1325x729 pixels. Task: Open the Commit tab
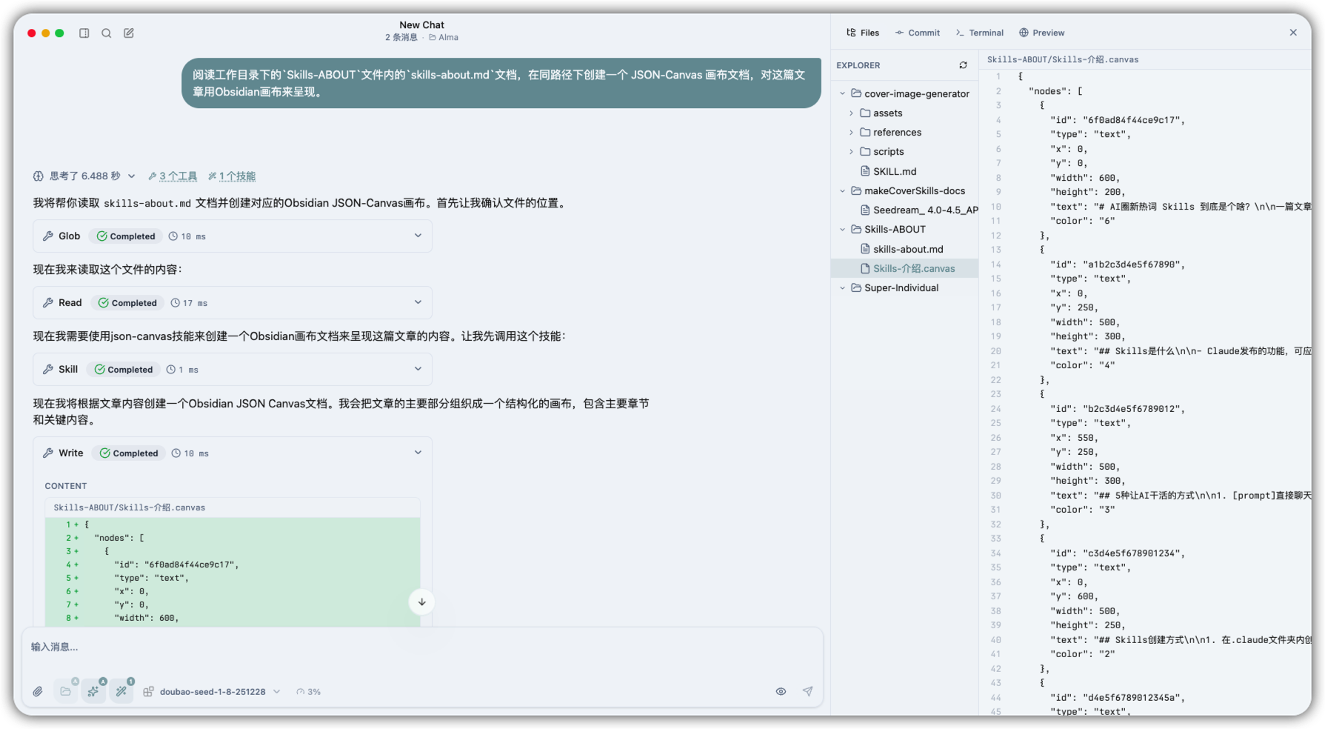point(917,33)
